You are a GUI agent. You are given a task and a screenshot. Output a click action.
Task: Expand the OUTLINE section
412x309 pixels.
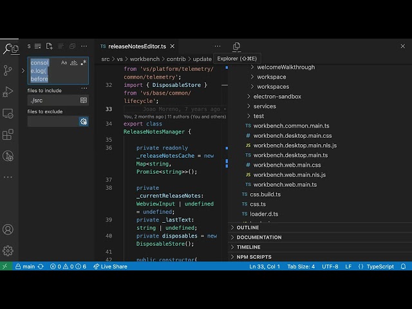coord(247,227)
